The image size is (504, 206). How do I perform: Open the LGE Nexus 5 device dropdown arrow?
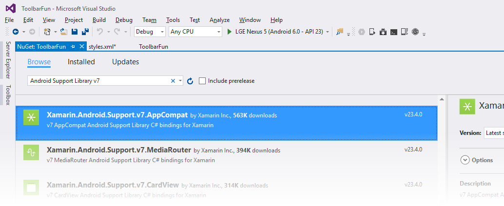328,32
